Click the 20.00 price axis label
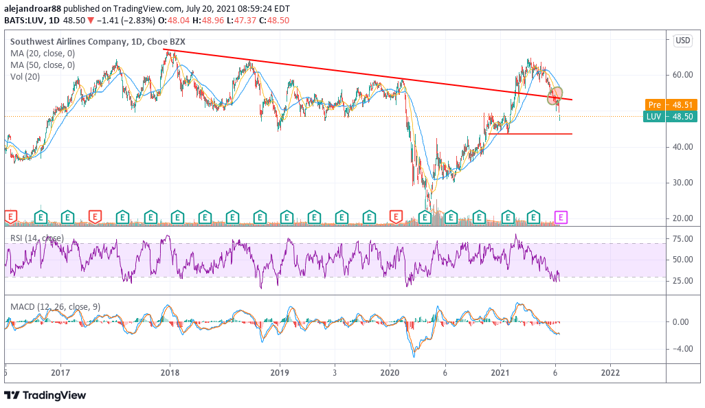This screenshot has height=408, width=705. point(682,218)
